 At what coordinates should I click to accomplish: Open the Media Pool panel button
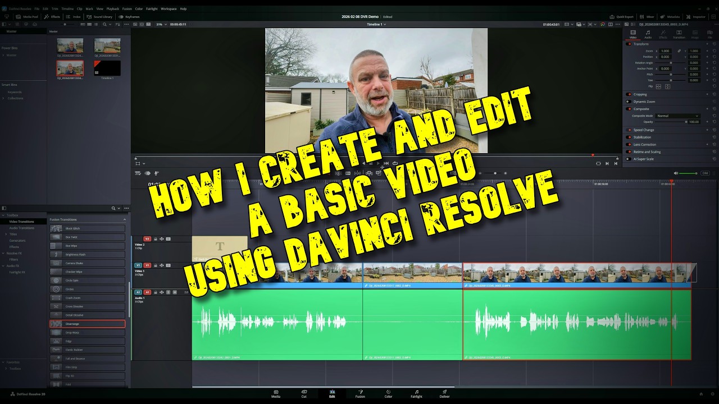(28, 17)
